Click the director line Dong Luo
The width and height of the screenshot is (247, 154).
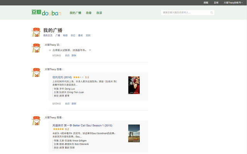pos(64,89)
